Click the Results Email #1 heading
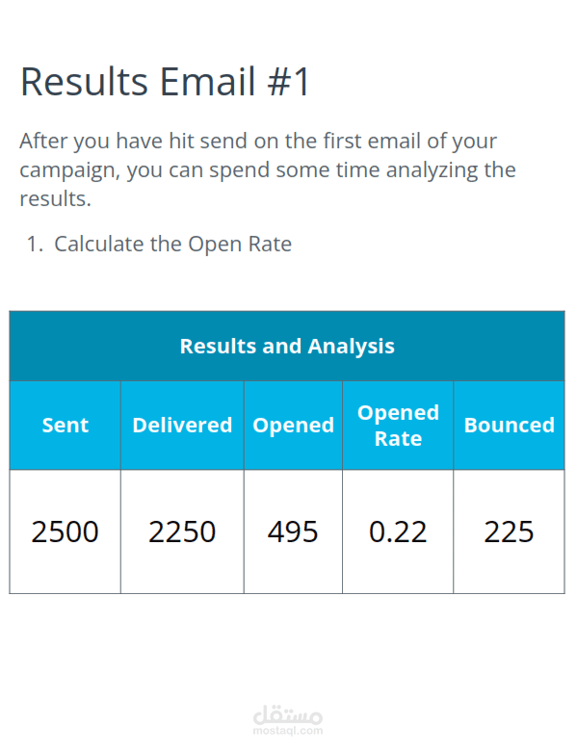The width and height of the screenshot is (577, 752). 166,82
